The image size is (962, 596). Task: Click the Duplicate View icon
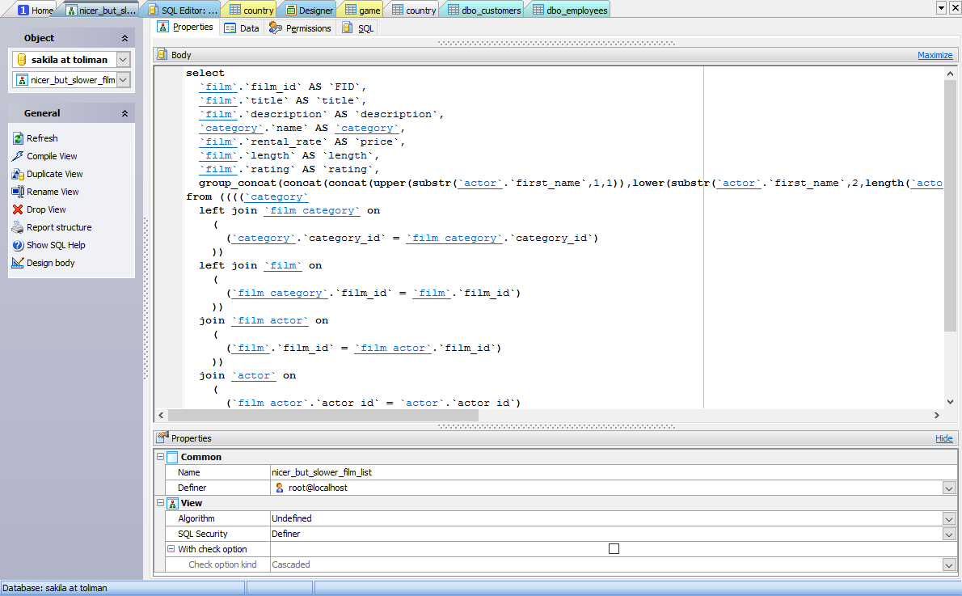click(19, 174)
